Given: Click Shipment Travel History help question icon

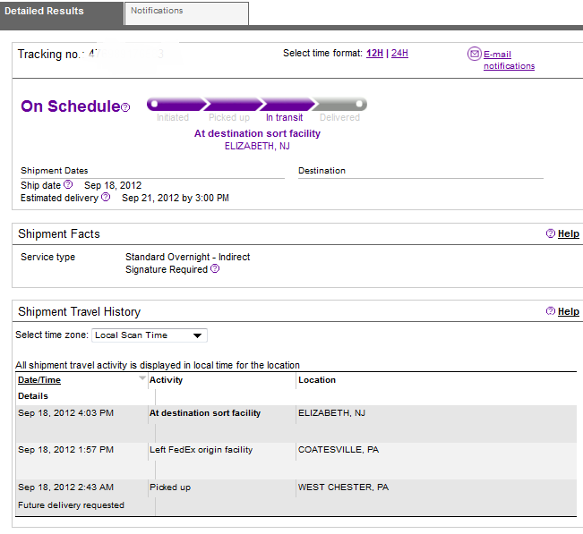Looking at the screenshot, I should click(550, 311).
